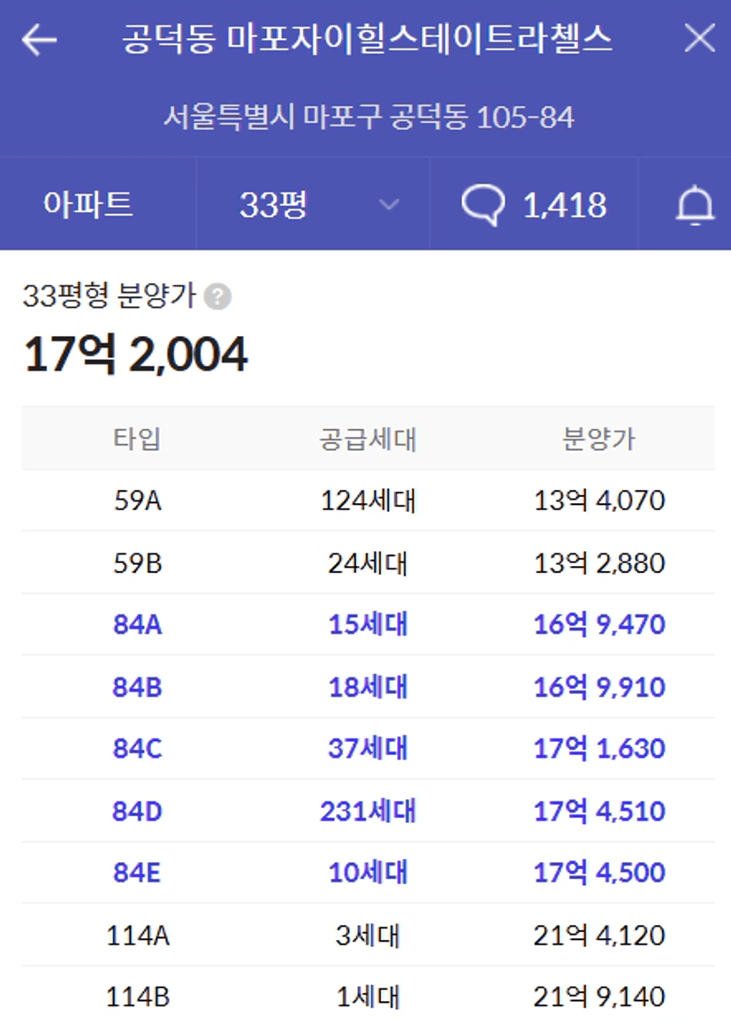Click the 21억 4,120 price
The width and height of the screenshot is (731, 1031).
[x=599, y=936]
